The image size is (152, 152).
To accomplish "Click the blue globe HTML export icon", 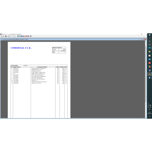I will click(23, 36).
